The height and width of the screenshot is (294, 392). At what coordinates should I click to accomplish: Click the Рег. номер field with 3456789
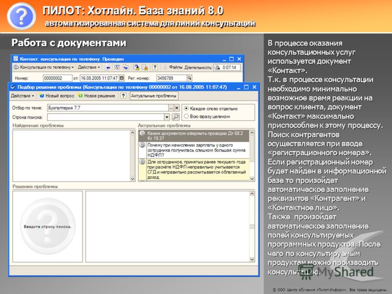[x=171, y=78]
